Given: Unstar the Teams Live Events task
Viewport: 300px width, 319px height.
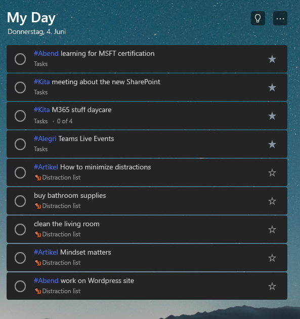Looking at the screenshot, I should pyautogui.click(x=272, y=144).
